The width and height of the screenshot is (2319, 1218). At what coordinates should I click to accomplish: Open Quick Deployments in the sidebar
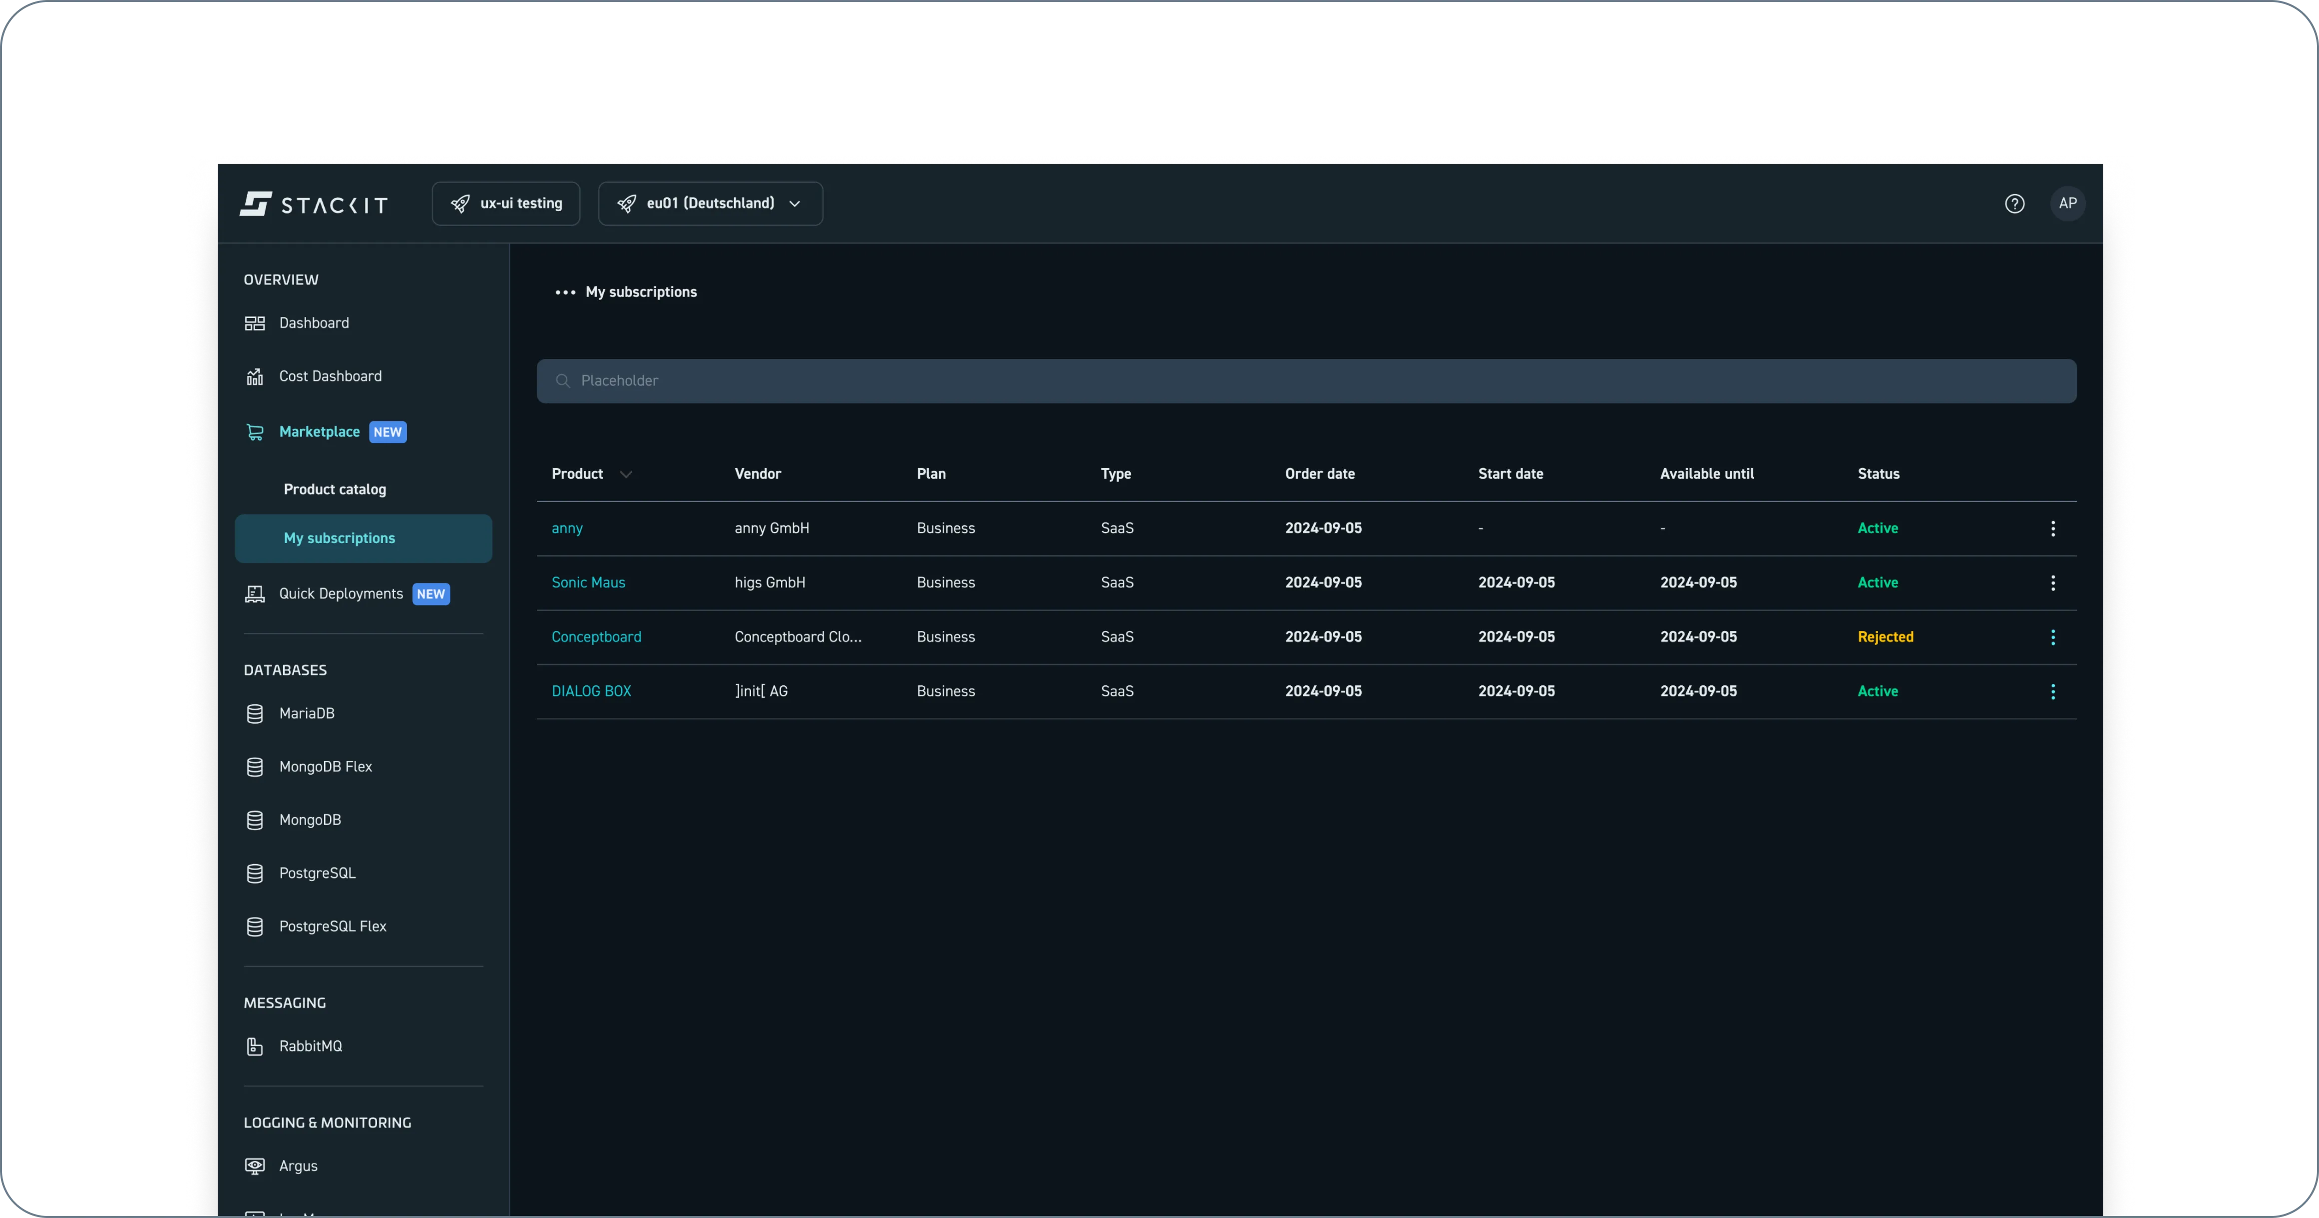click(340, 594)
